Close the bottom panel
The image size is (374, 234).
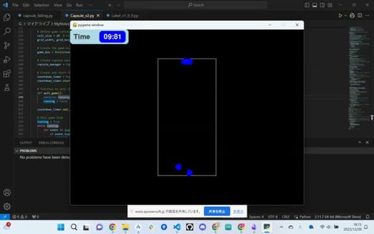[x=368, y=142]
